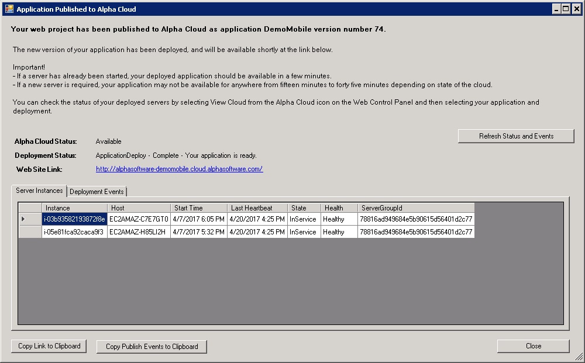The width and height of the screenshot is (585, 363).
Task: Open the alphasoftware-demomobile web site link
Action: 179,169
